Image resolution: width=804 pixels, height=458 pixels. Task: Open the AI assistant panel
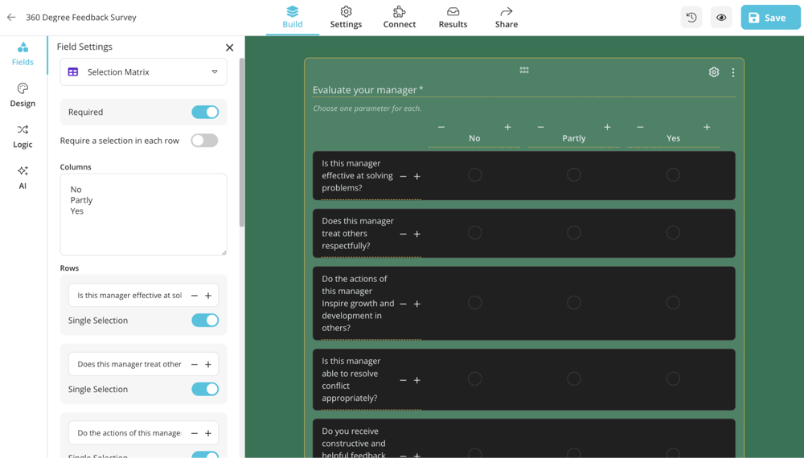point(23,177)
